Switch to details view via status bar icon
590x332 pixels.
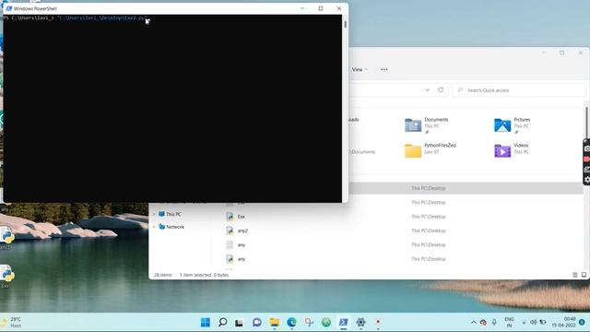(575, 275)
